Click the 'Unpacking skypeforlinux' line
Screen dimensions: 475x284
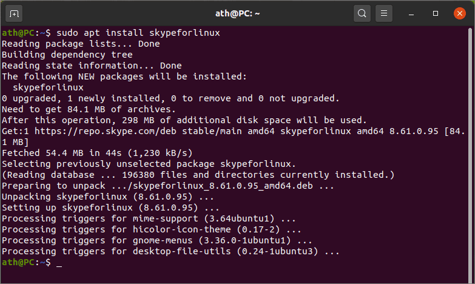108,197
